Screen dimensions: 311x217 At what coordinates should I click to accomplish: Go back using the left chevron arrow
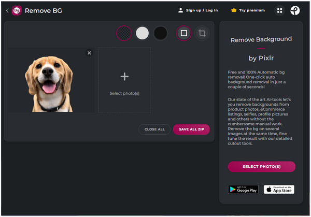7,10
